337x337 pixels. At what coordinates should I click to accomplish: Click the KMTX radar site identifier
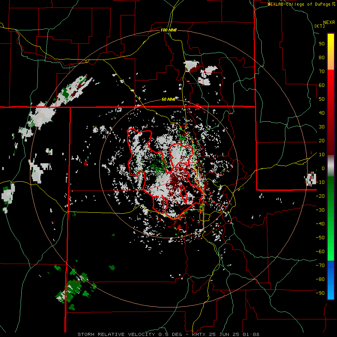199,334
